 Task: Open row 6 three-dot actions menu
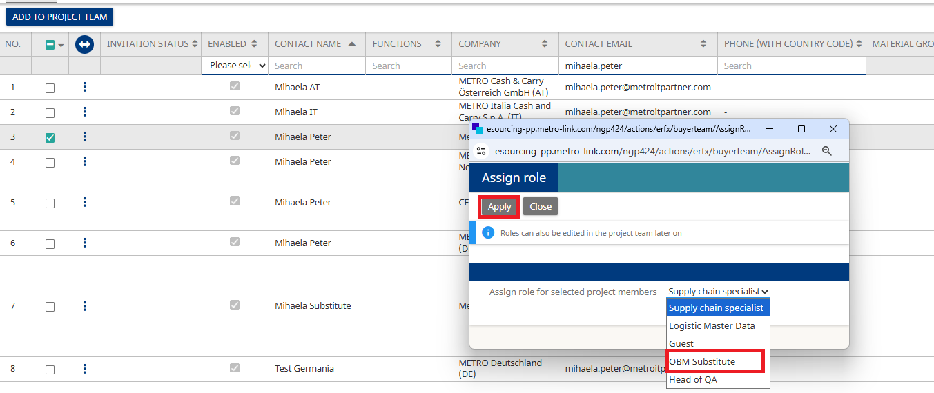[85, 243]
